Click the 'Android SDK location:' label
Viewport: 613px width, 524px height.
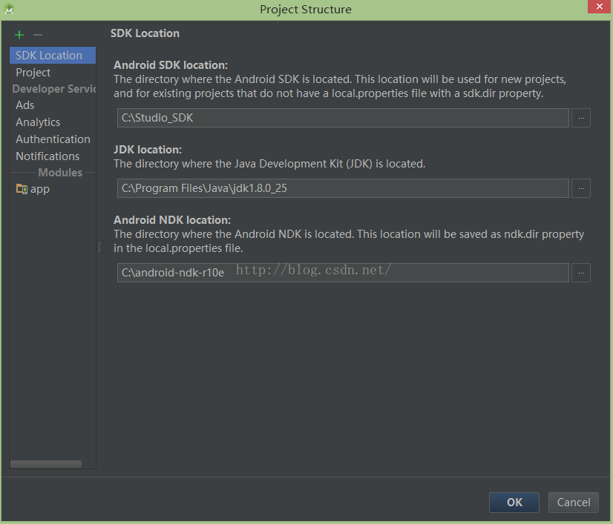pos(171,64)
